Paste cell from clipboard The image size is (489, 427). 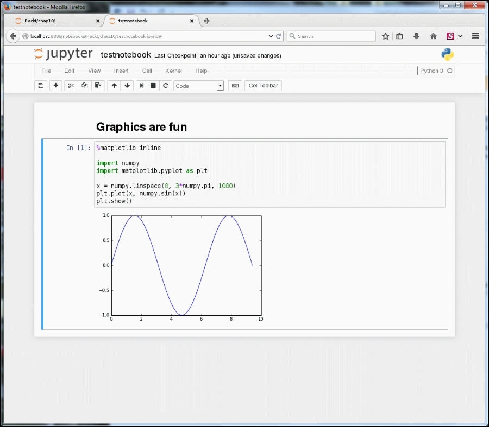click(x=98, y=85)
